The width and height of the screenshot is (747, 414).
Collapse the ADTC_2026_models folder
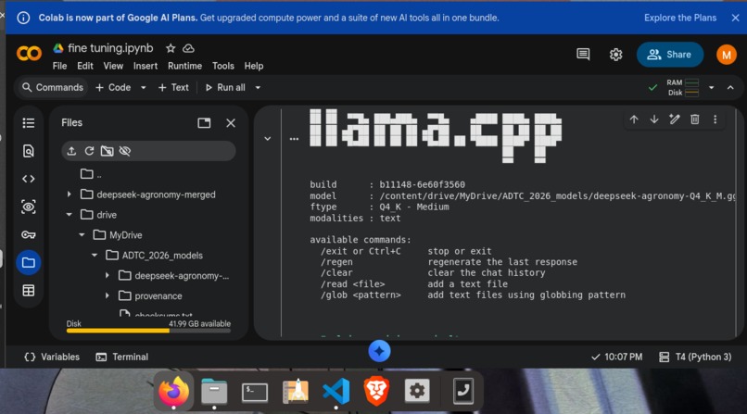click(x=95, y=256)
